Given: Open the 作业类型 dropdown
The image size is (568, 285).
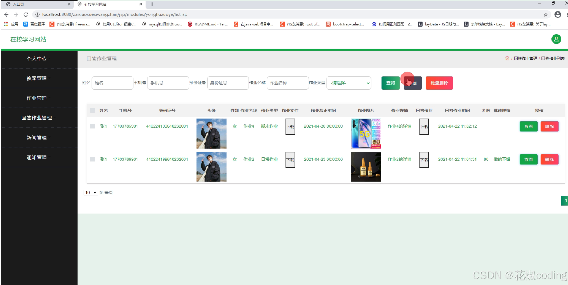Looking at the screenshot, I should [349, 83].
